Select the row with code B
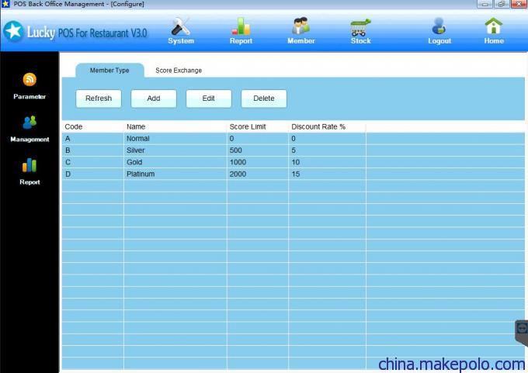 293,150
